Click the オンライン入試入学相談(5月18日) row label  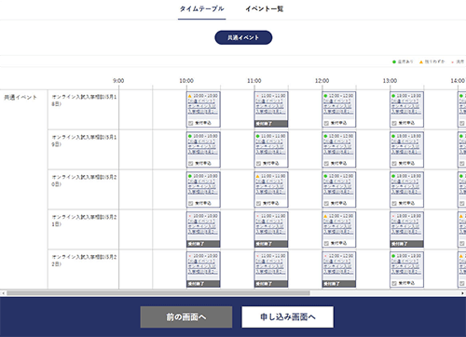[84, 101]
